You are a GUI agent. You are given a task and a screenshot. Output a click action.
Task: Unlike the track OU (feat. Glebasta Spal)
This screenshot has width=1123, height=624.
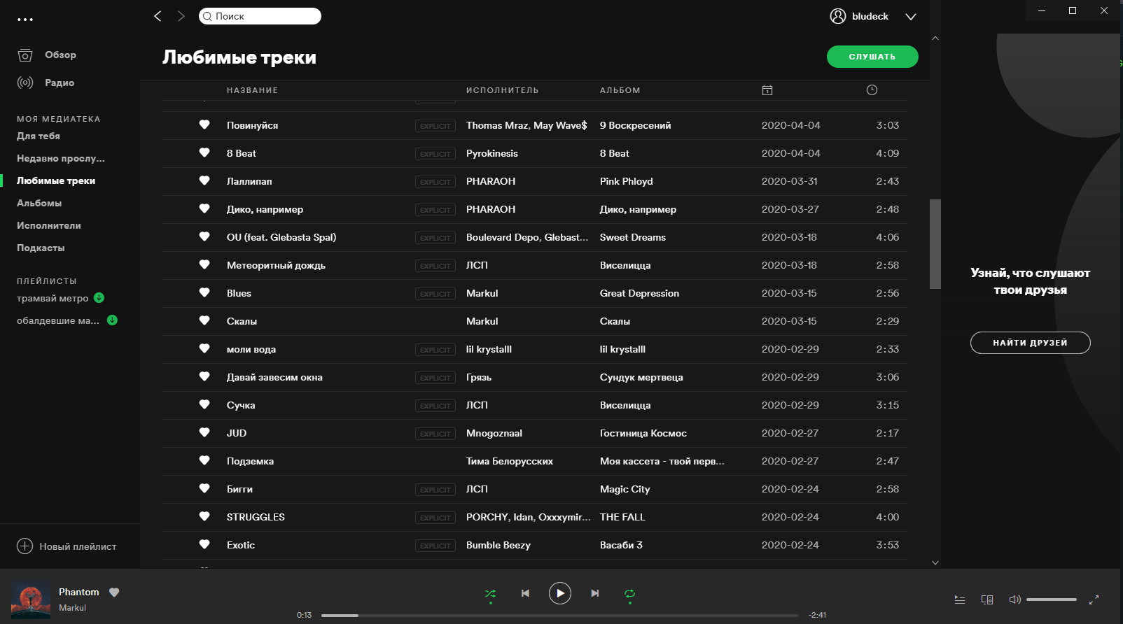tap(204, 236)
